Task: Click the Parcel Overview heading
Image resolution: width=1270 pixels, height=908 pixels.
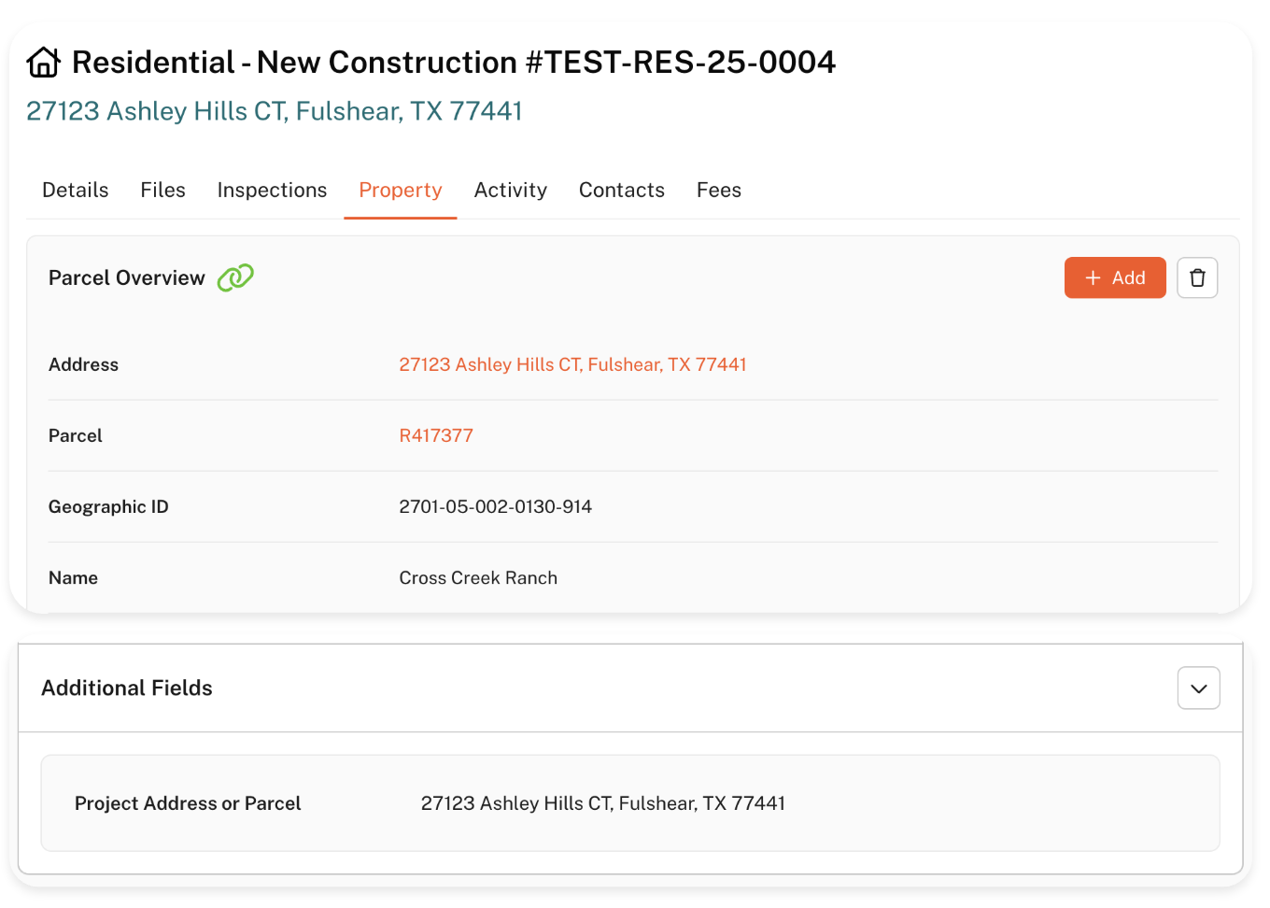Action: pos(126,277)
